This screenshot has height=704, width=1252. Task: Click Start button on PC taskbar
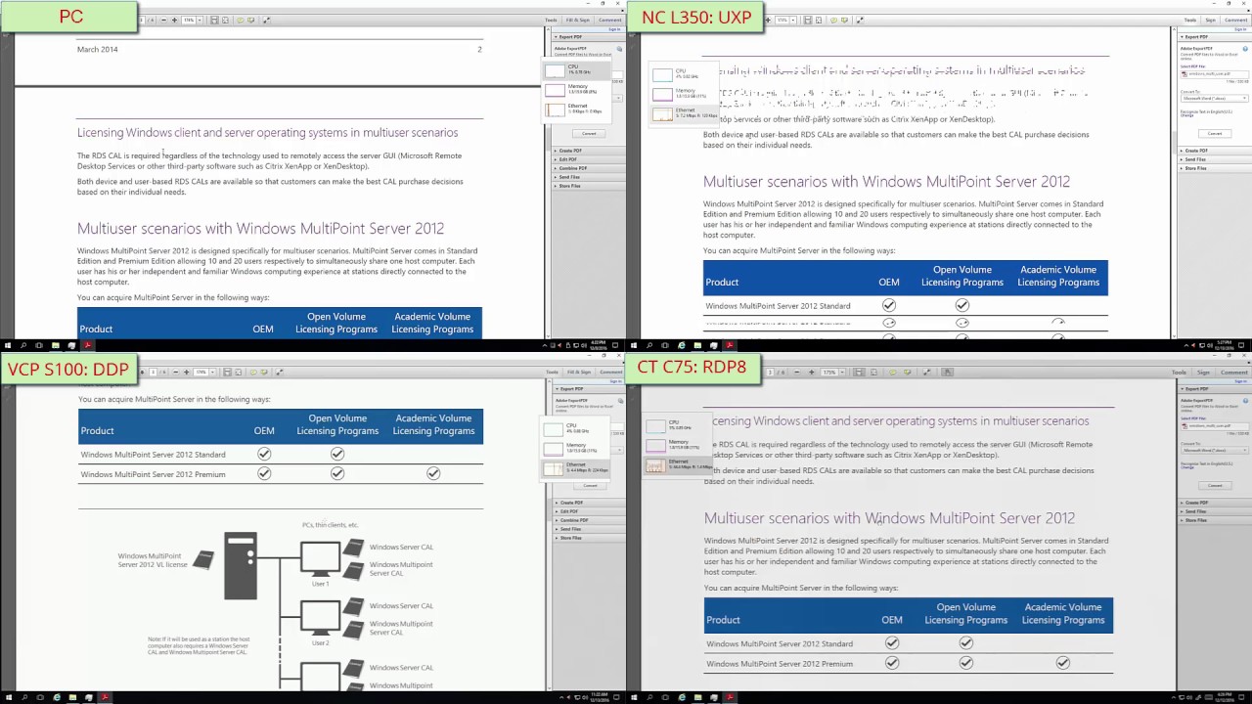[x=8, y=345]
